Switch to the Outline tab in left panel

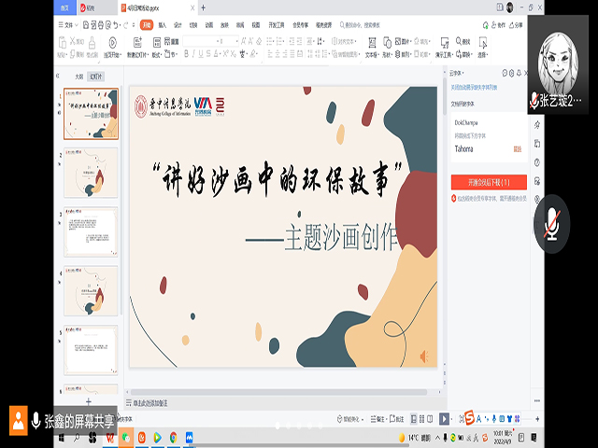[x=78, y=77]
